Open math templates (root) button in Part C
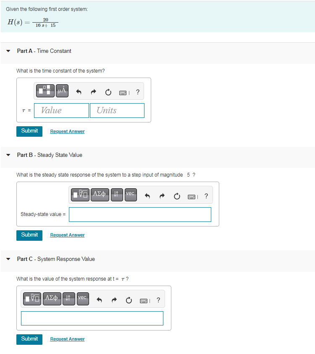The width and height of the screenshot is (315, 354). click(x=32, y=299)
